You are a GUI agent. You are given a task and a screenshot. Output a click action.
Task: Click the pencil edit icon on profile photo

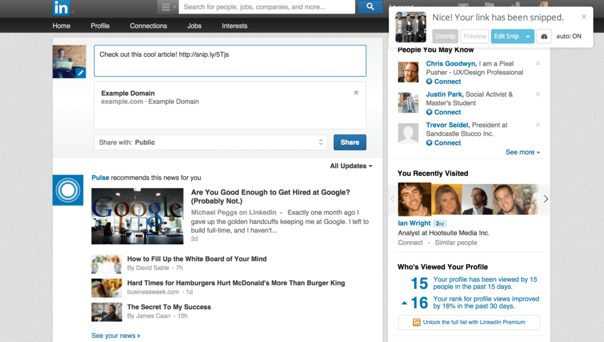[81, 73]
